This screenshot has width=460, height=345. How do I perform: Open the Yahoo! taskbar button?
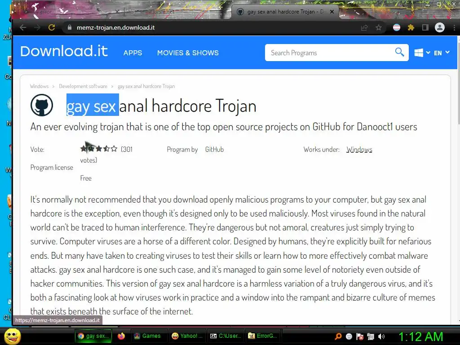tap(187, 336)
